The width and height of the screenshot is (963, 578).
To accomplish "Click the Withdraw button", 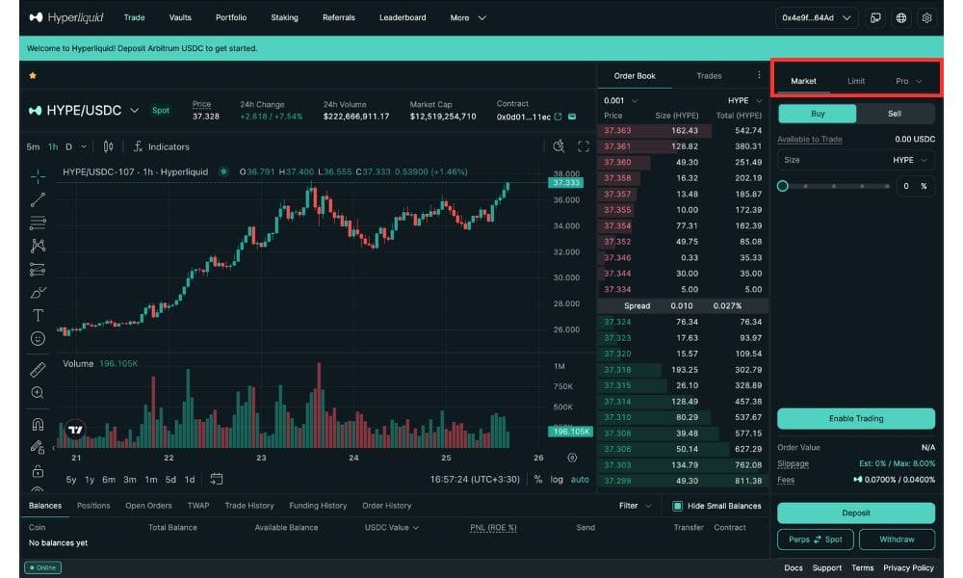I will click(897, 539).
